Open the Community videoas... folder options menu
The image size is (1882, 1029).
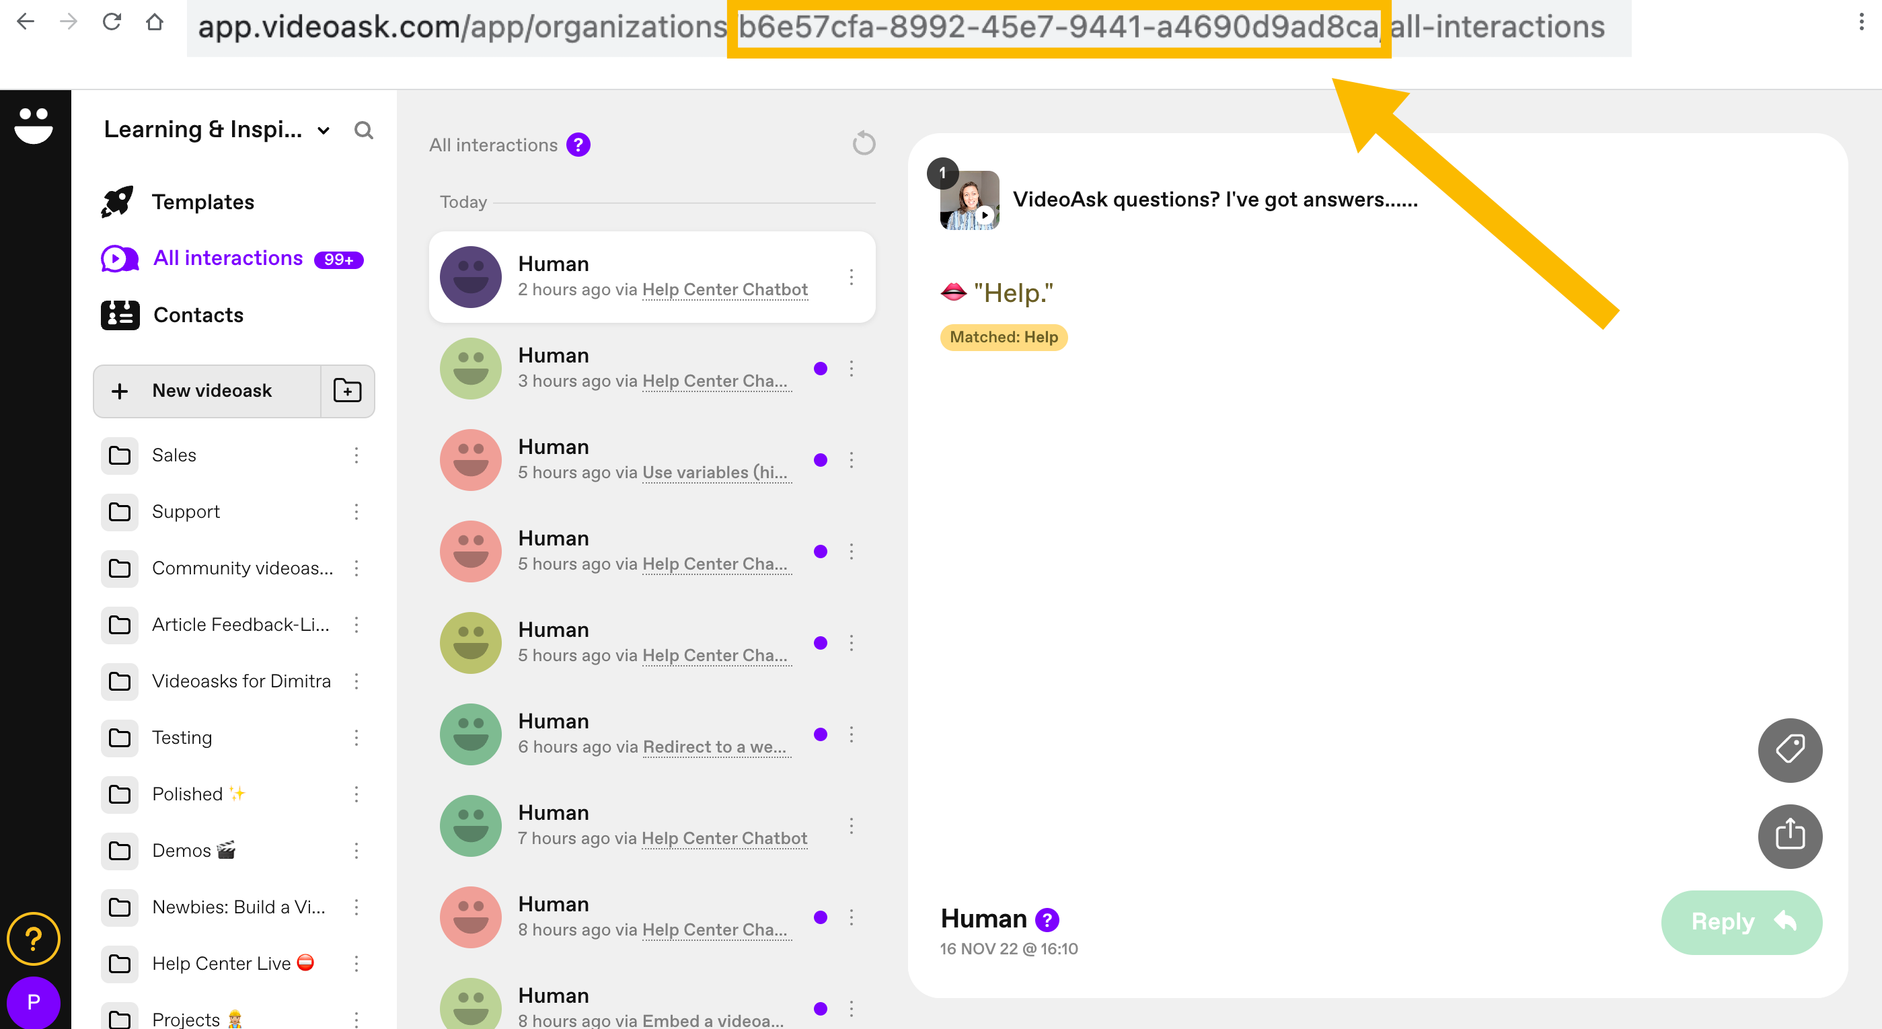click(x=356, y=568)
